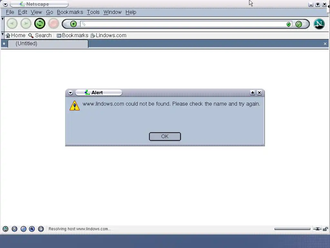Click the Search magnifier button beside URL bar
This screenshot has width=330, height=248.
[x=299, y=24]
